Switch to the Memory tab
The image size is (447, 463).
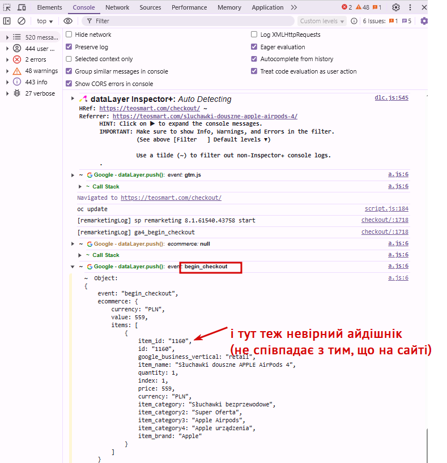229,7
